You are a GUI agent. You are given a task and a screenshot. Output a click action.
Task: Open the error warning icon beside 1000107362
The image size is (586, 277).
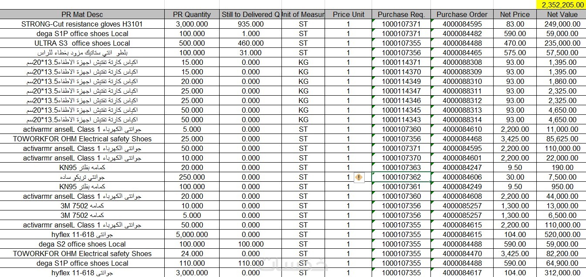click(x=359, y=177)
